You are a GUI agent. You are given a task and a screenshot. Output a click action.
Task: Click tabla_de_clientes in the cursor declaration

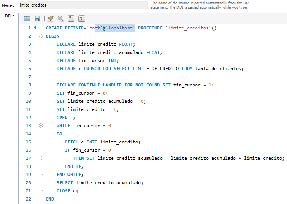coord(218,69)
